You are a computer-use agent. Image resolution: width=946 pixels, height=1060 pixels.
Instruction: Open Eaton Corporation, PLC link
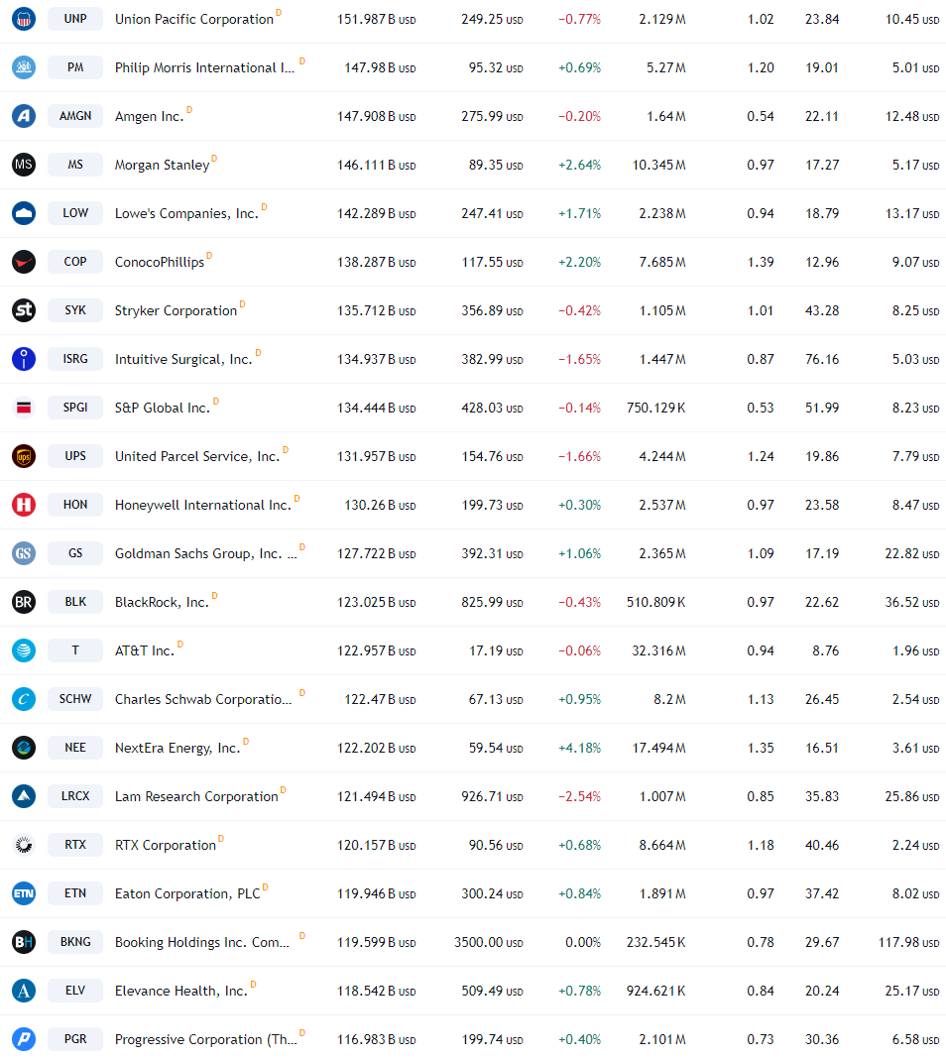(187, 893)
